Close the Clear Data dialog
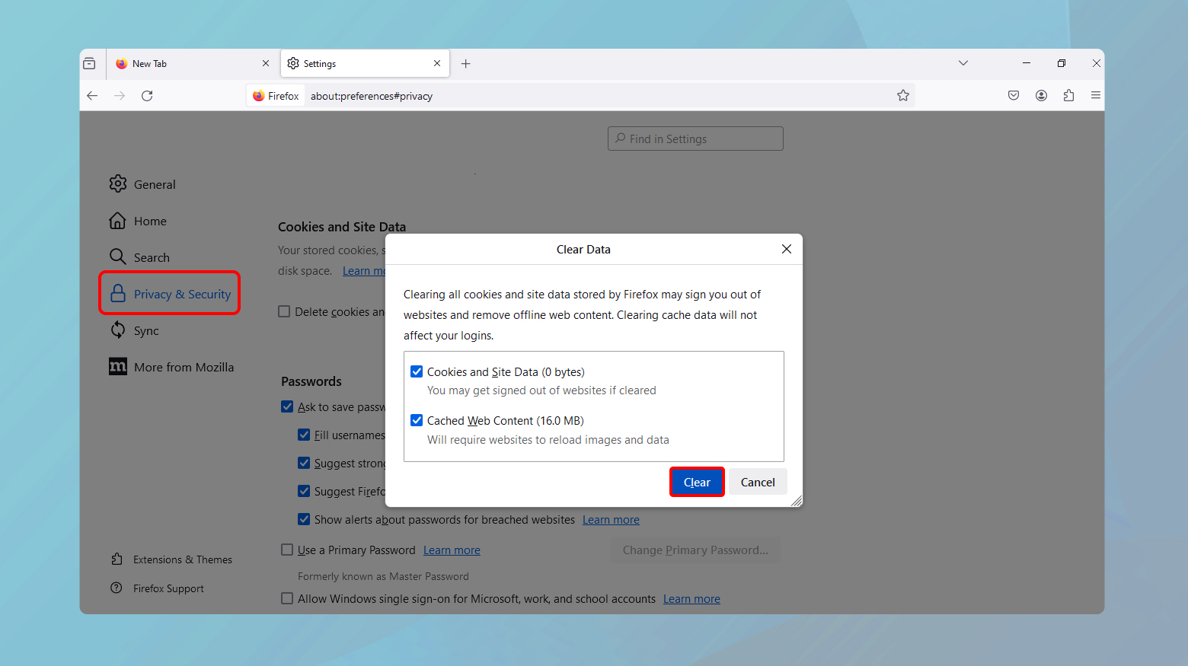1188x666 pixels. [787, 249]
